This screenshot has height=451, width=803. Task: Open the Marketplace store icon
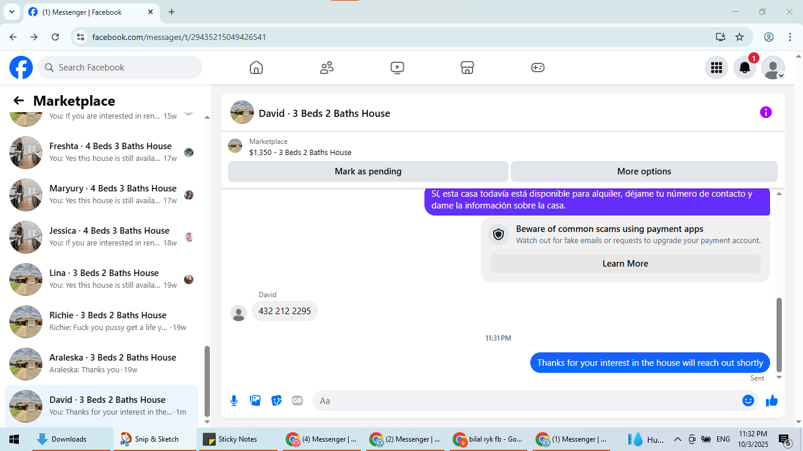pyautogui.click(x=467, y=68)
